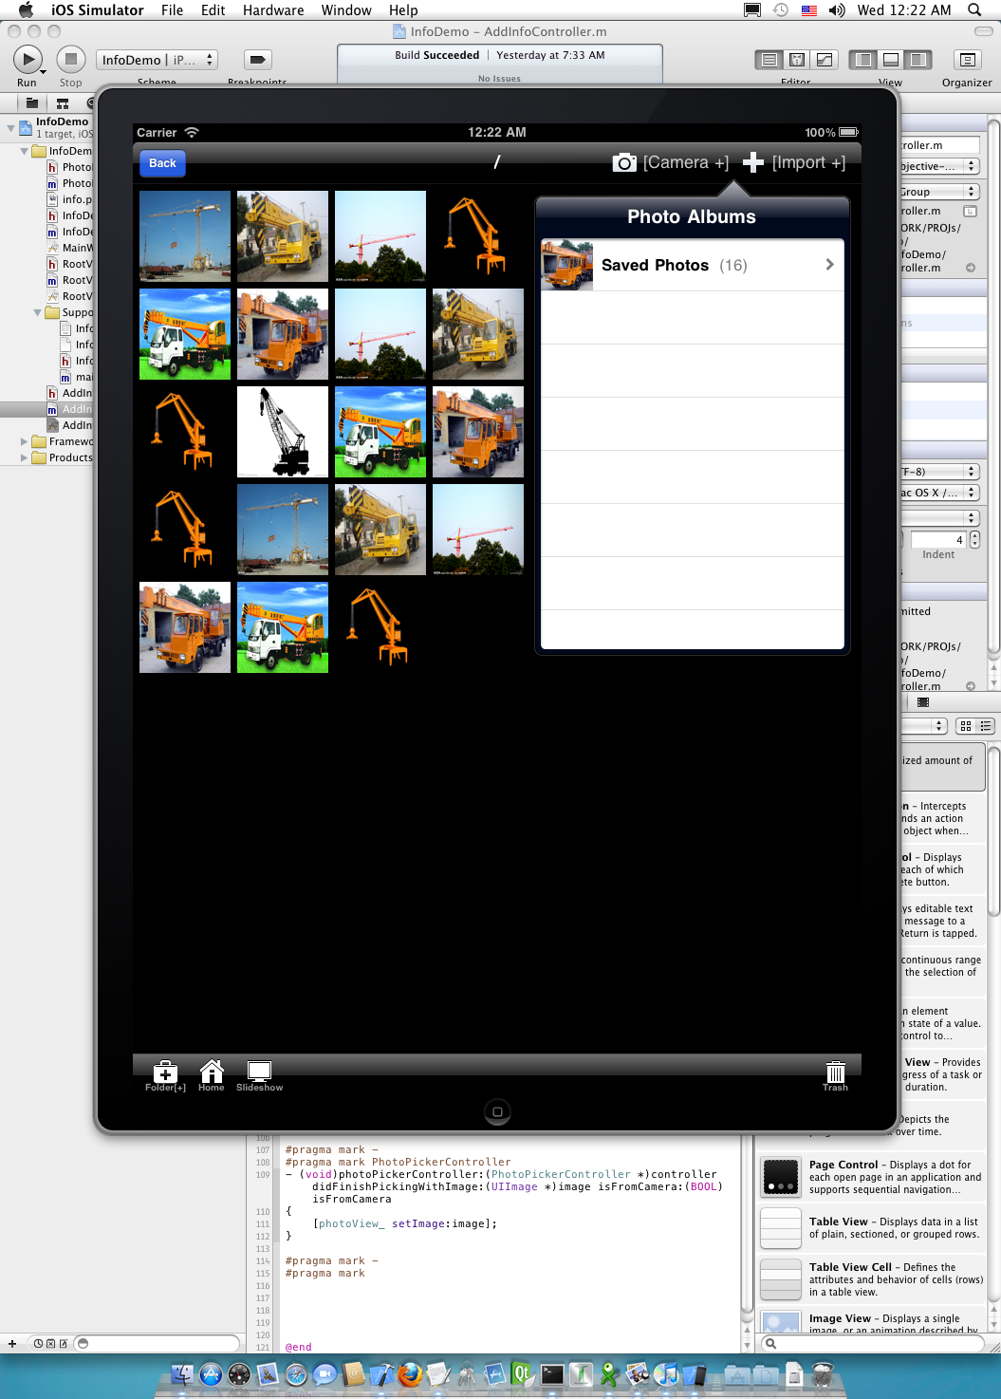The image size is (1001, 1399).
Task: Collapse the InfoDemo group folder
Action: point(24,151)
